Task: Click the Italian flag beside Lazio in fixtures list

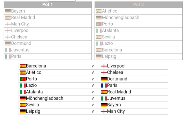Action: (x=23, y=85)
